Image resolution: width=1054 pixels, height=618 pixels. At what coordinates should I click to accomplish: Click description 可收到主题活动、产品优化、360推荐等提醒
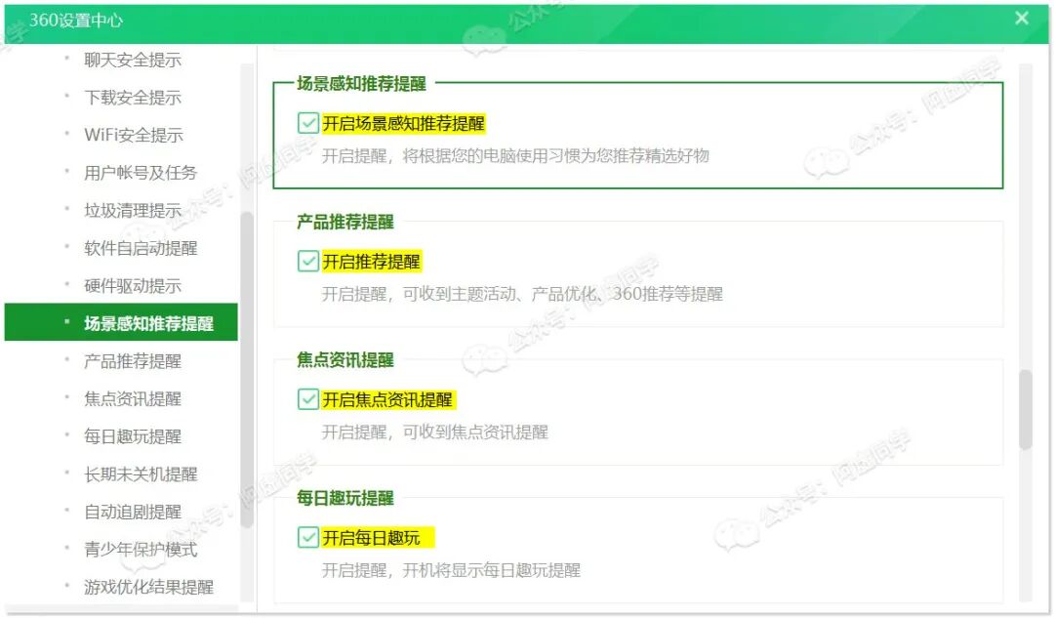563,294
